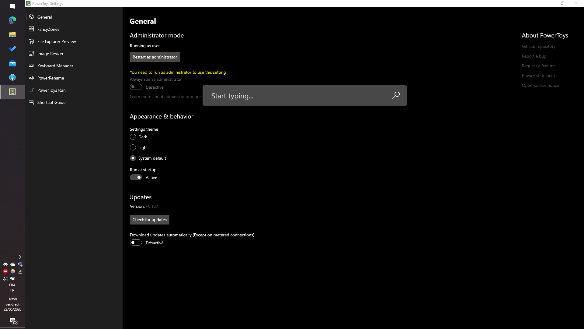The height and width of the screenshot is (329, 584).
Task: Click the PowerToys Run icon
Action: pos(31,90)
